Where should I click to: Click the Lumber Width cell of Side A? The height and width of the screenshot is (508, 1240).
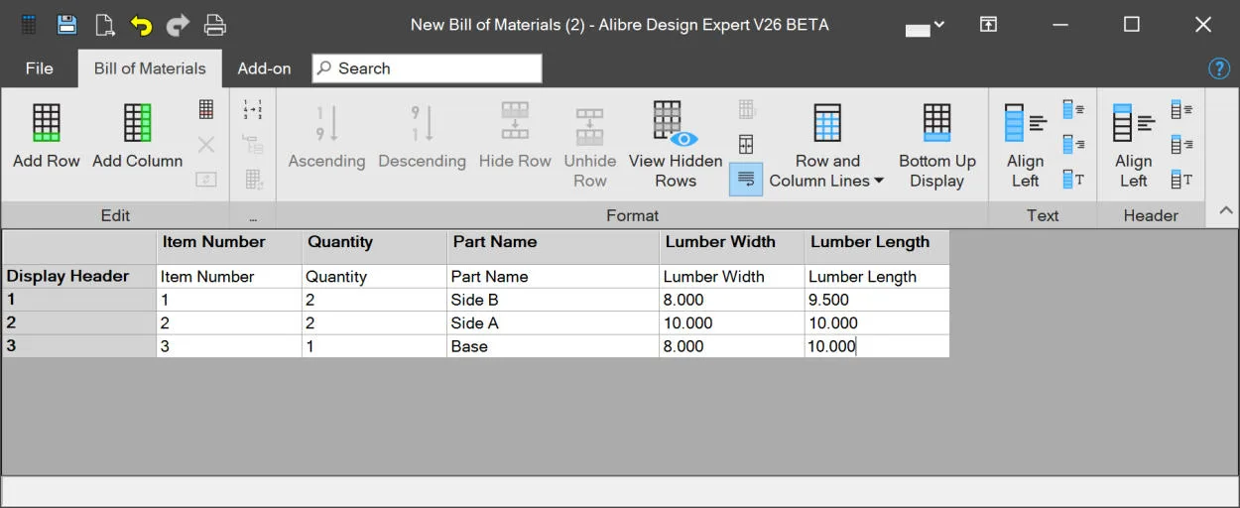pyautogui.click(x=731, y=322)
